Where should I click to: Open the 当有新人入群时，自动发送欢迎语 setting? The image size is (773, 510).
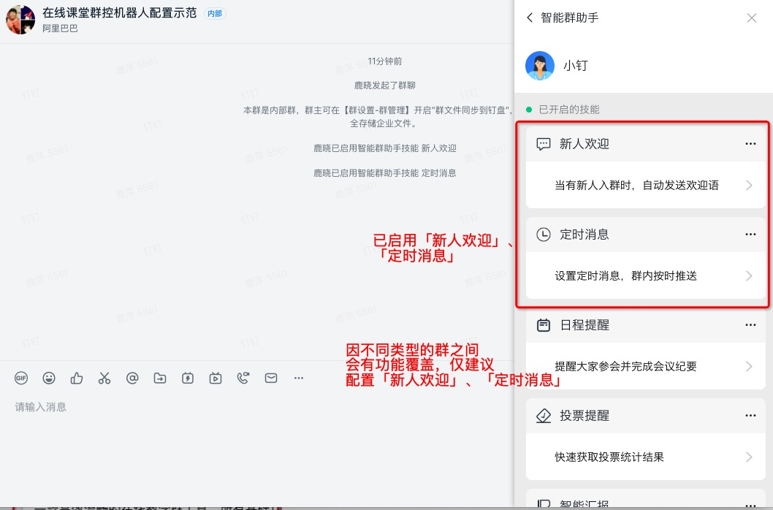pos(646,186)
